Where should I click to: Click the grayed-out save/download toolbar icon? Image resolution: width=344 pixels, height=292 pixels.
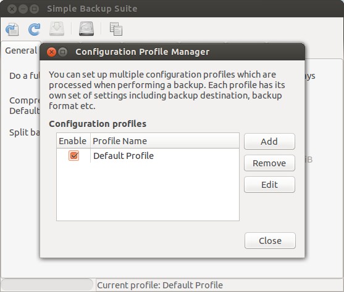[57, 29]
